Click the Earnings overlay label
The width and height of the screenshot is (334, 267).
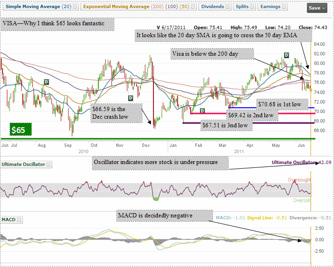click(270, 7)
